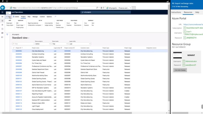The width and height of the screenshot is (203, 114).
Task: Click Beginning balances under Set up
Action: (x=33, y=23)
